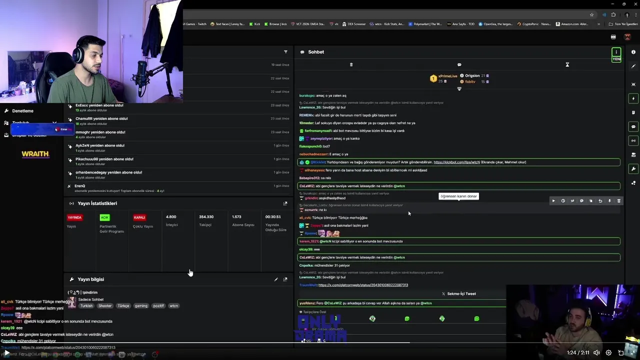
Task: Seek the video using the progress bar
Action: point(320,343)
